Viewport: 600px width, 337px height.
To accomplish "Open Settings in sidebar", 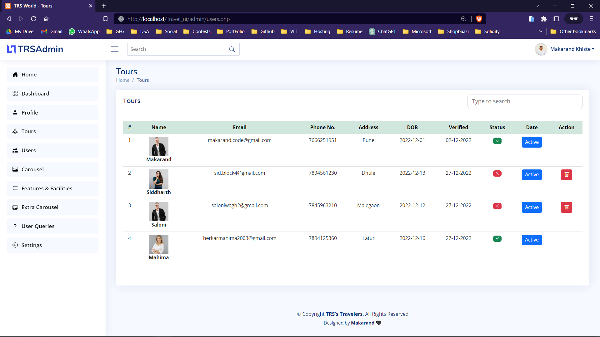I will (53, 245).
